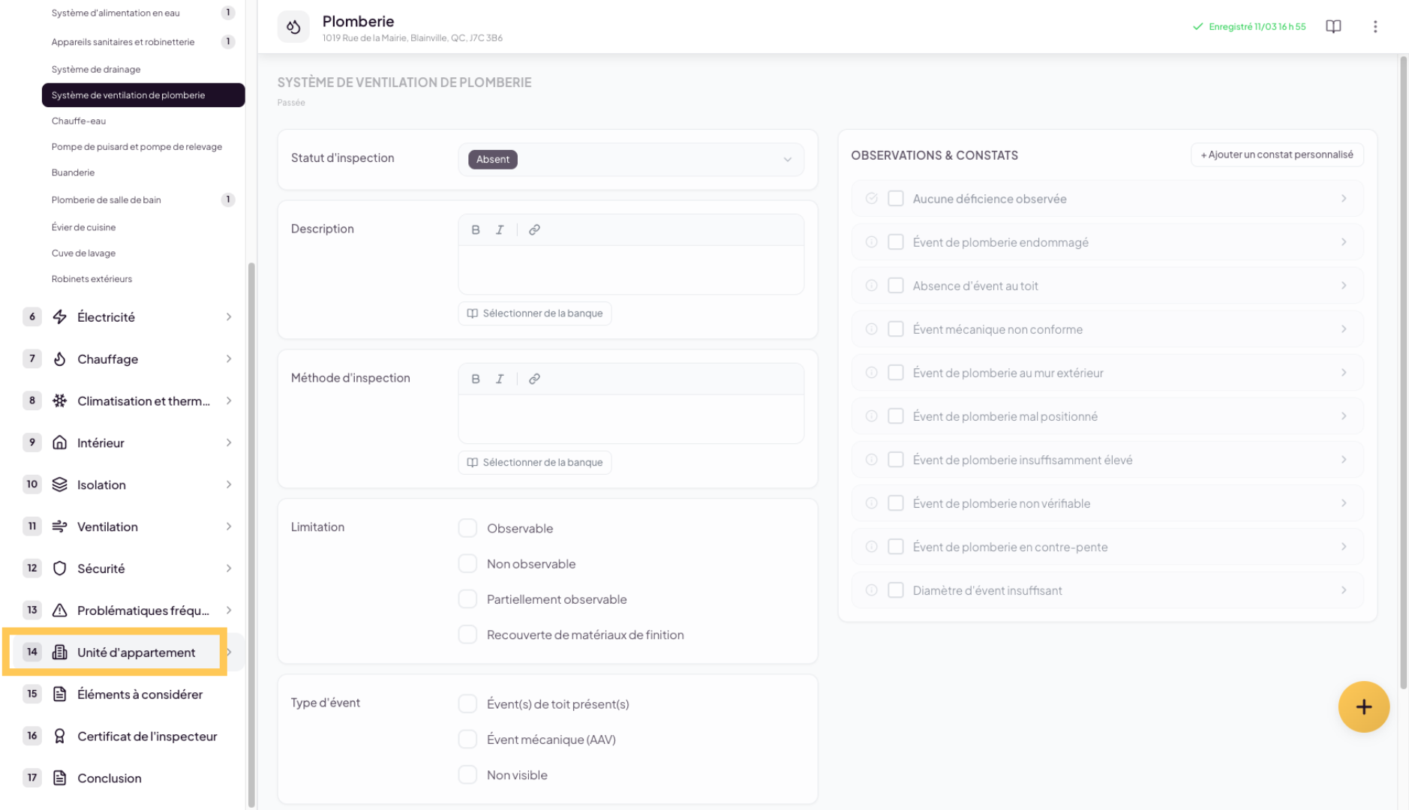The width and height of the screenshot is (1409, 810).
Task: Check the Non observable limitation box
Action: tap(467, 564)
